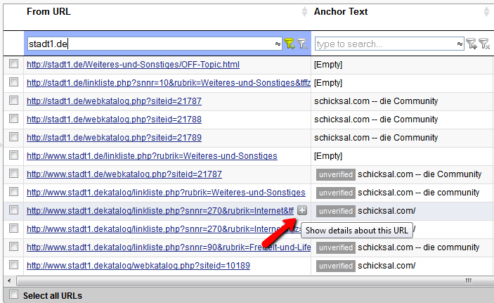Click the From URL column header
This screenshot has width=494, height=303.
point(48,12)
